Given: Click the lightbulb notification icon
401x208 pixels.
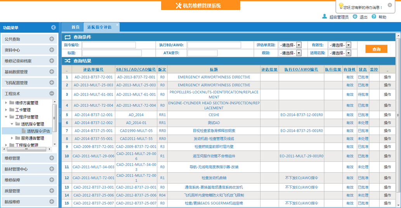Looking at the screenshot, I should tap(341, 6).
